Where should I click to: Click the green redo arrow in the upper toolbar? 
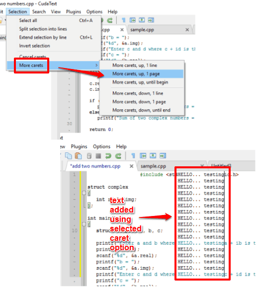click(110, 20)
